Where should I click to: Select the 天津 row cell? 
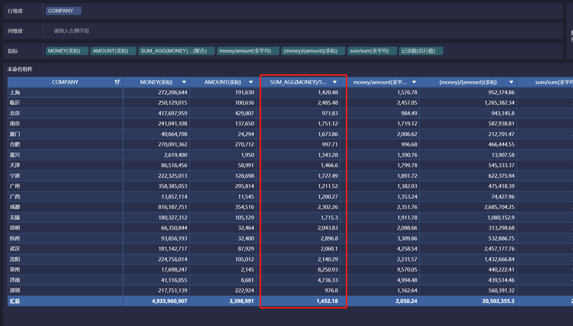65,165
